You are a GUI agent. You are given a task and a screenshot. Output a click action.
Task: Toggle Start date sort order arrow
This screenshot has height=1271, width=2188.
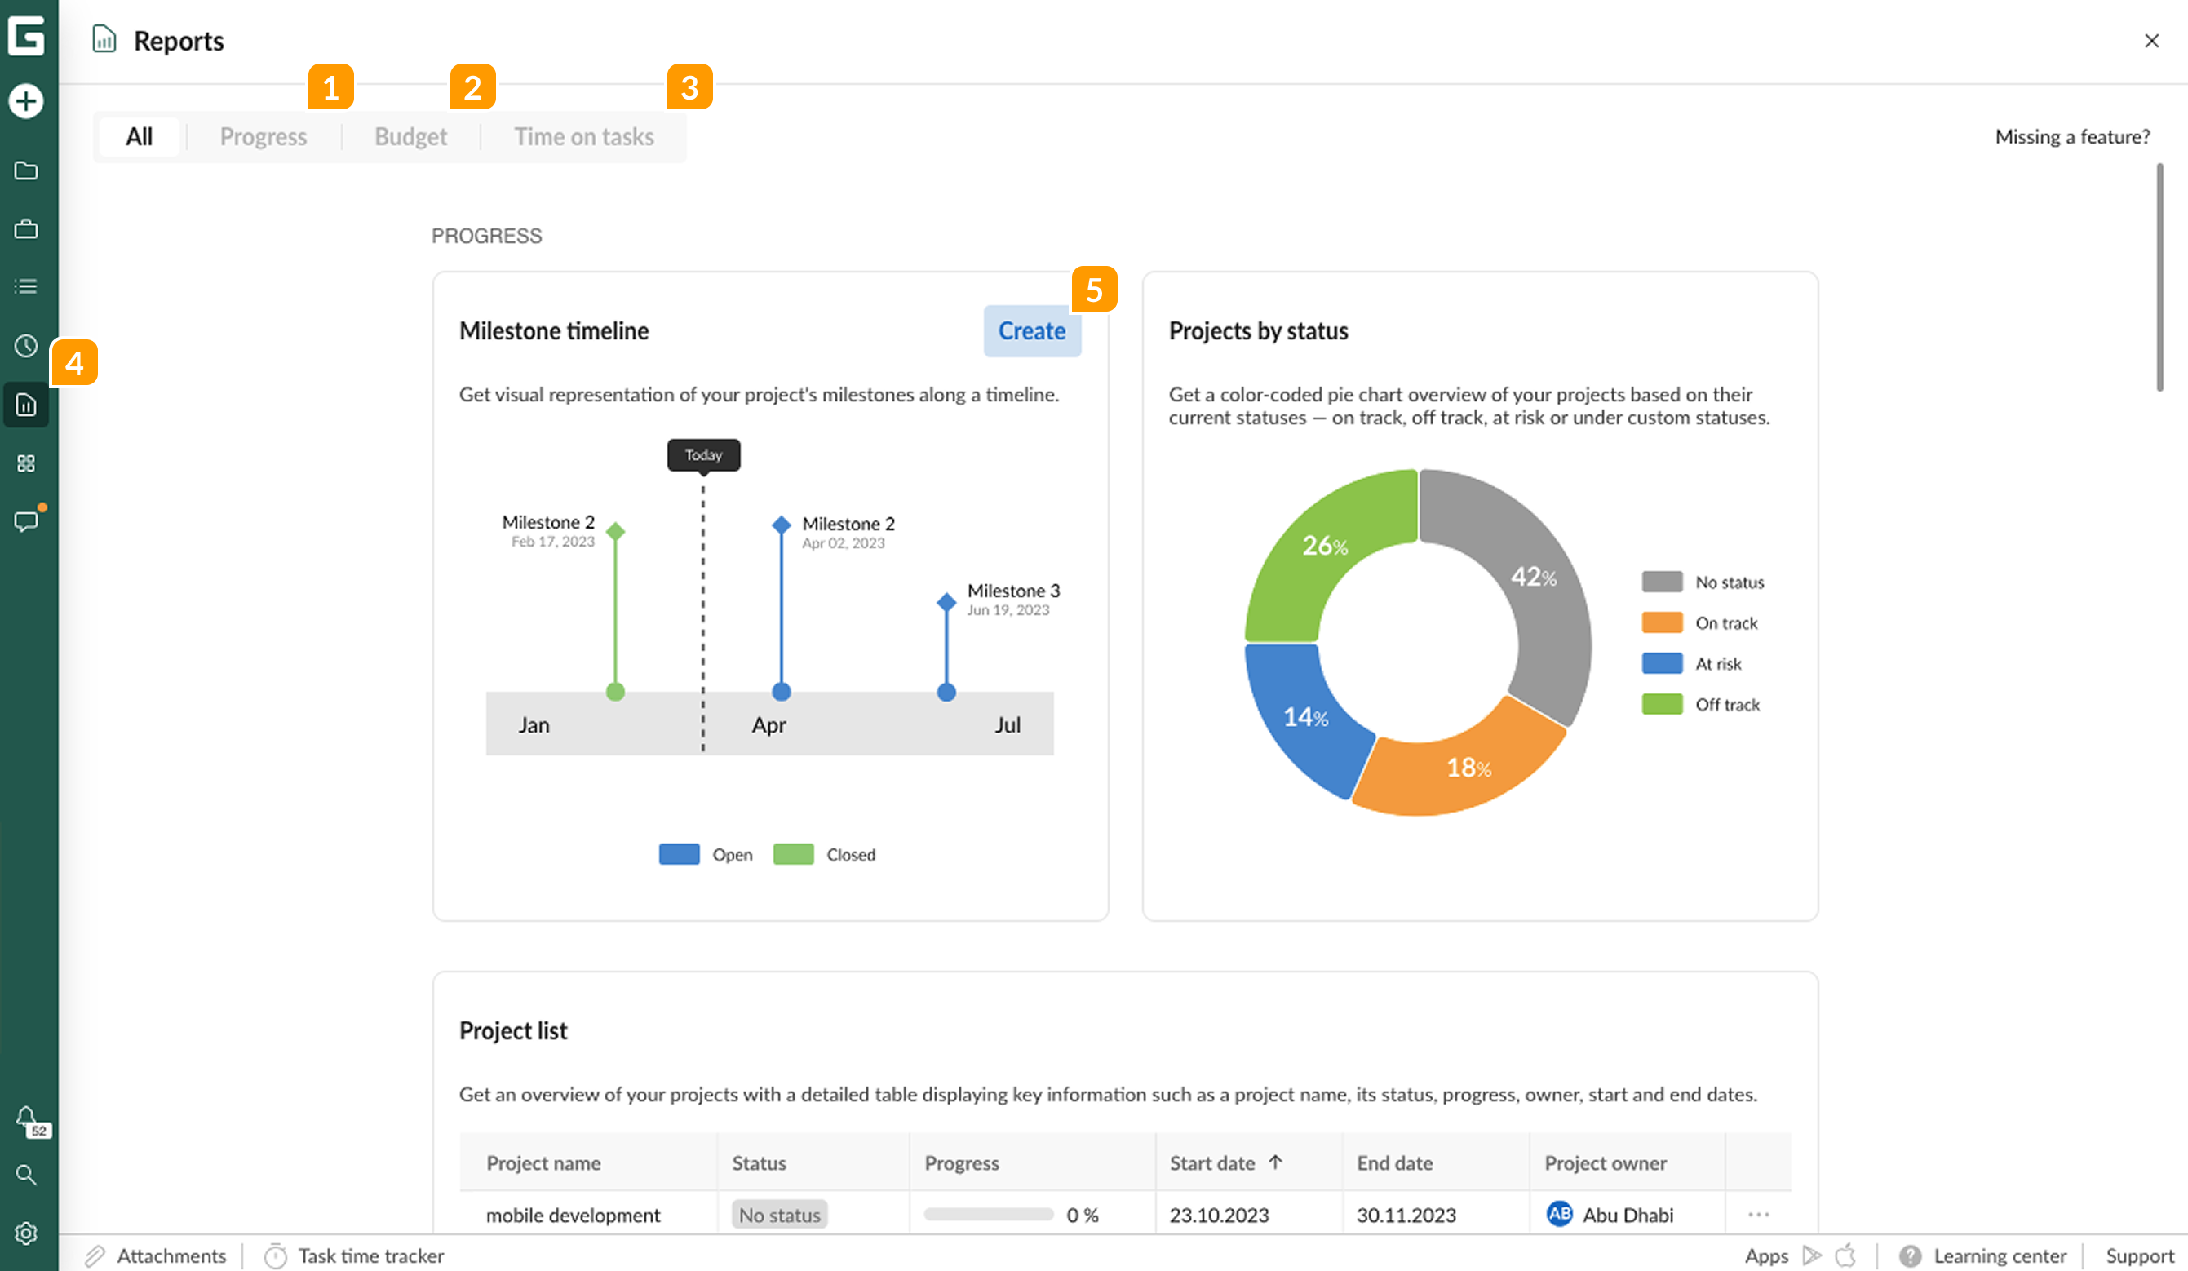point(1274,1162)
